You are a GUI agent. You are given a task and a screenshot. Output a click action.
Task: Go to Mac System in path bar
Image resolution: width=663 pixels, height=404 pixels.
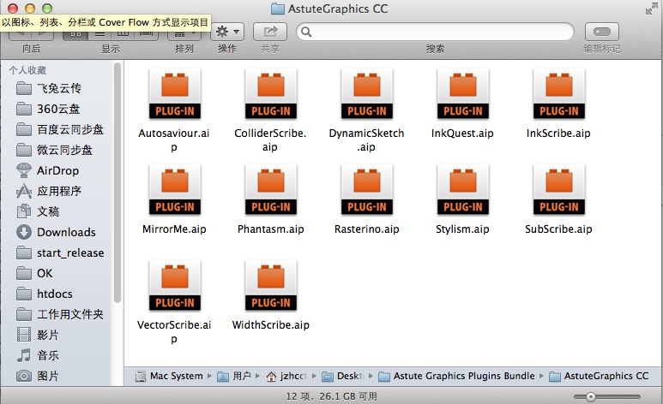(x=170, y=376)
